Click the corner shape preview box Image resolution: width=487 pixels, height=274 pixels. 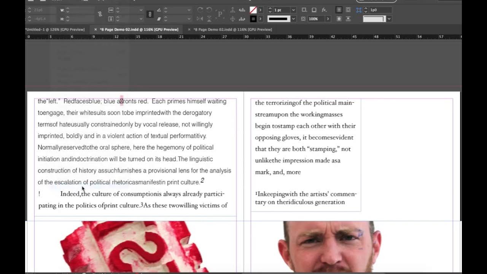tap(374, 19)
